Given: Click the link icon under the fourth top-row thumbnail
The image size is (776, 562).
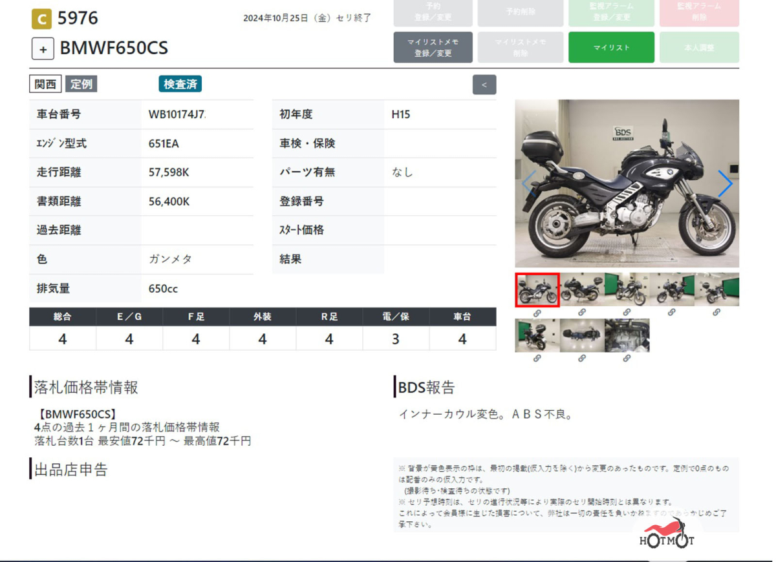Looking at the screenshot, I should tap(671, 313).
